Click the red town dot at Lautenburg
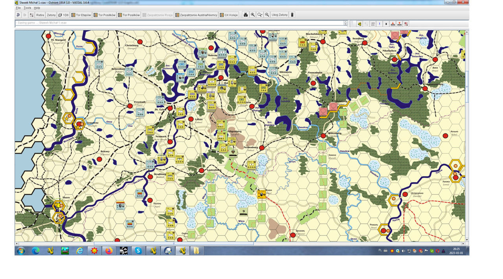The height and width of the screenshot is (279, 503). click(x=202, y=170)
